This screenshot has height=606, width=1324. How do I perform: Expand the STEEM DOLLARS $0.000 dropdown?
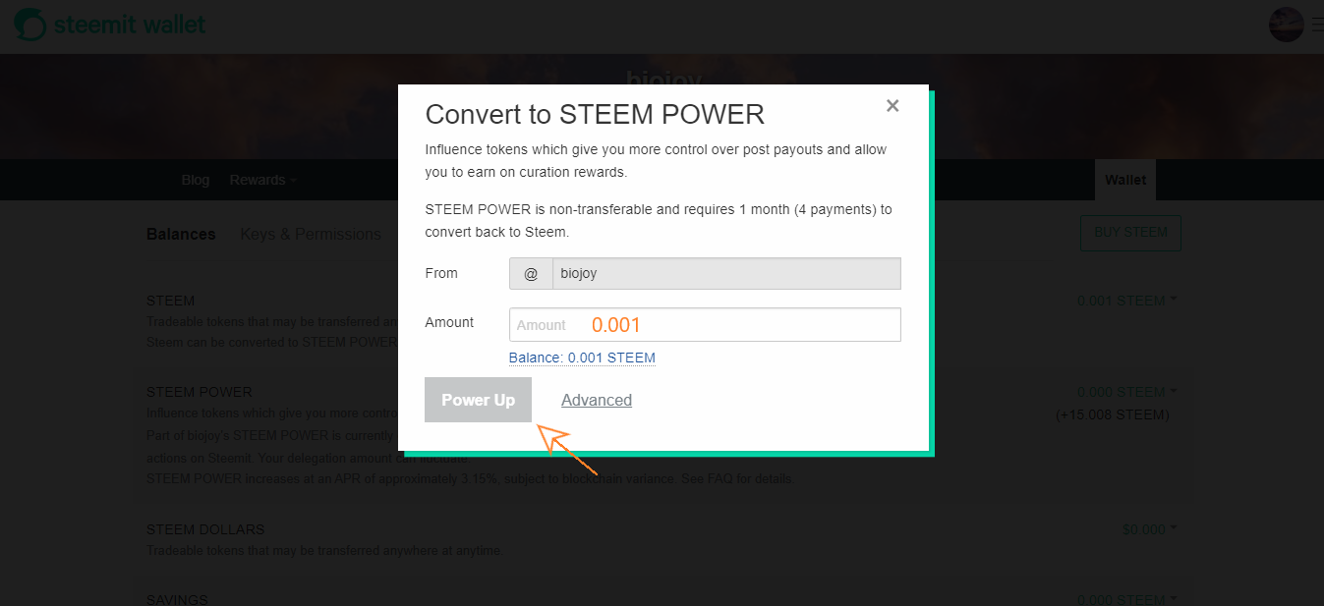click(1150, 529)
